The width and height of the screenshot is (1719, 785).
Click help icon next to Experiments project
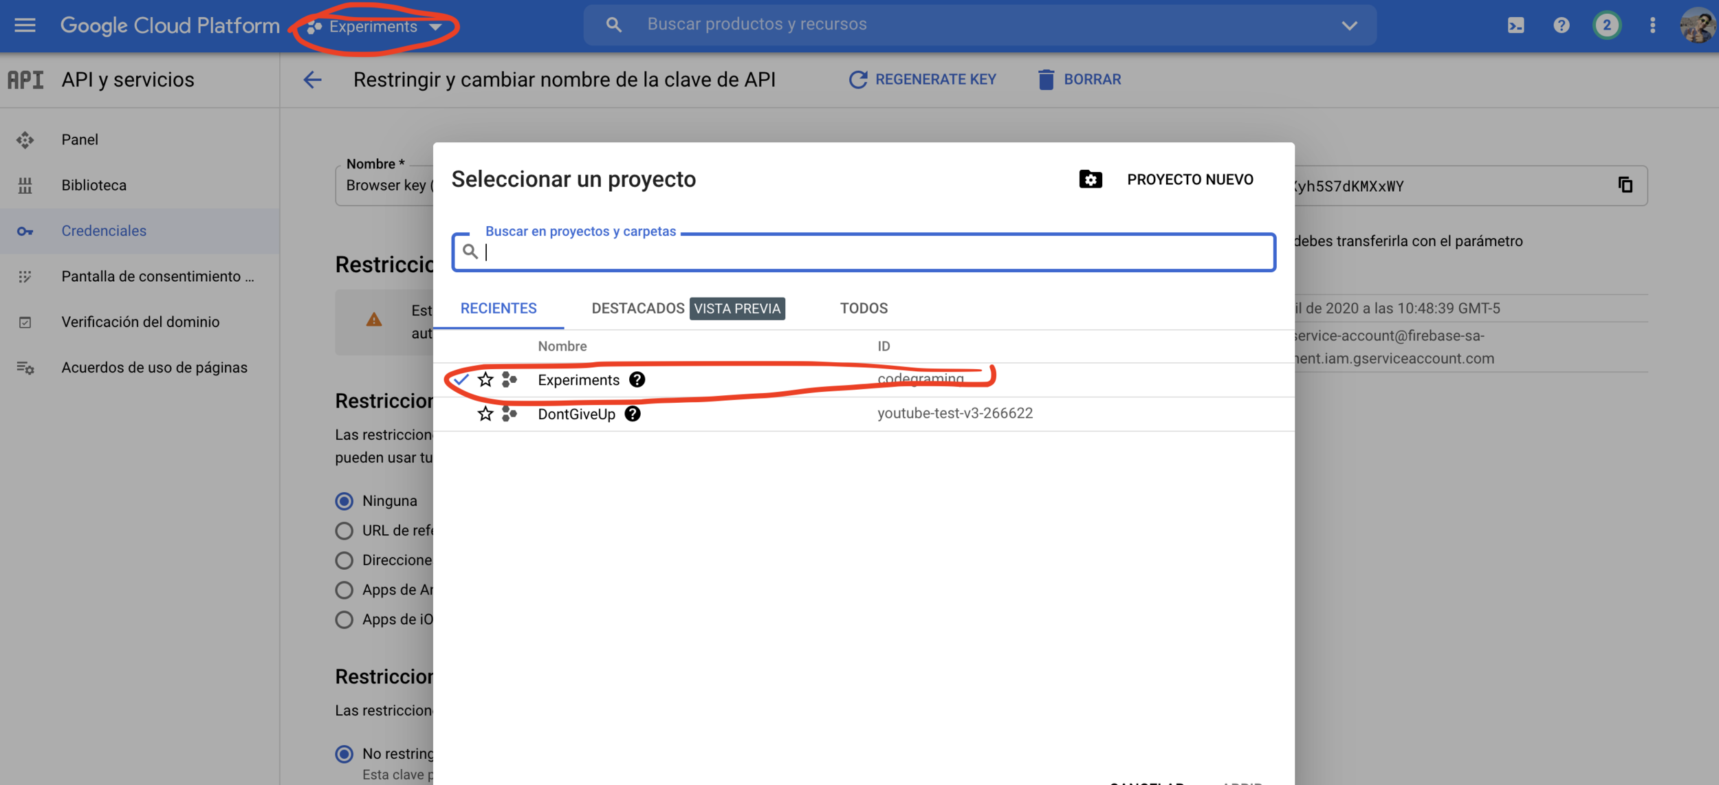point(637,379)
